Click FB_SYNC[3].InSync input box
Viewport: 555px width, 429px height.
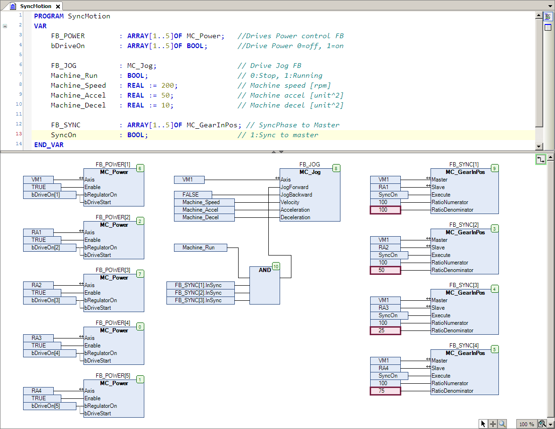[200, 300]
